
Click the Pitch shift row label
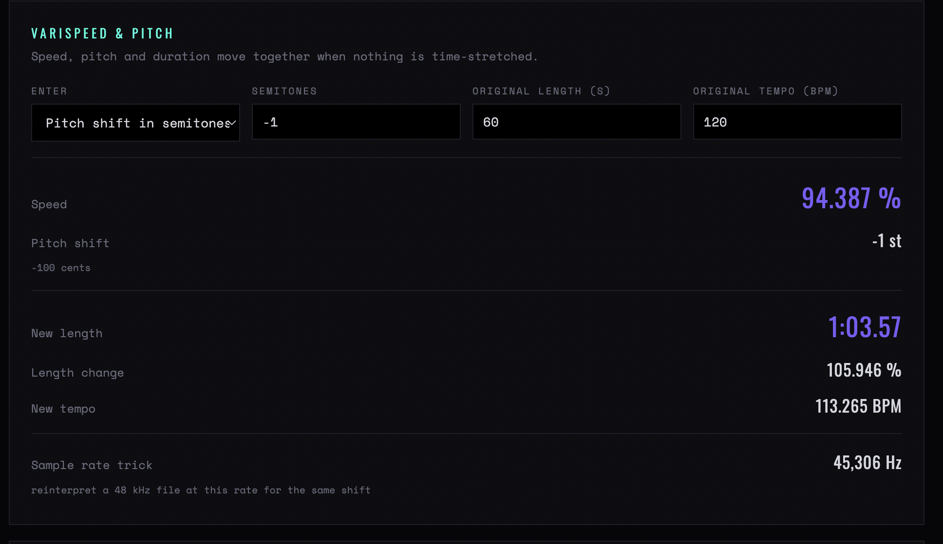point(70,243)
